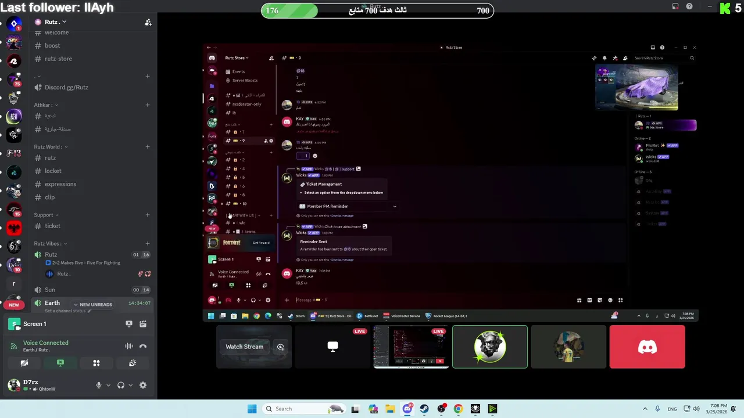The width and height of the screenshot is (744, 418).
Task: Select the Earth voice channel
Action: point(52,303)
